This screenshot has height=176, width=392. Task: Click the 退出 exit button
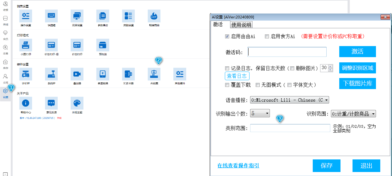366,166
